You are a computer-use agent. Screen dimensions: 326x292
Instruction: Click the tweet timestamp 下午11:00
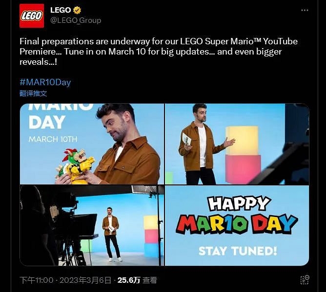click(37, 280)
